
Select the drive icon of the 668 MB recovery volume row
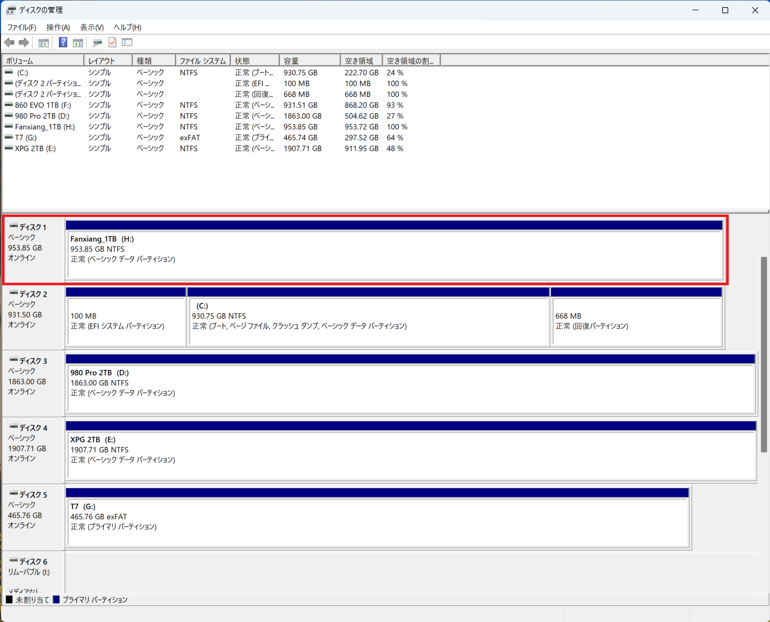click(x=9, y=94)
